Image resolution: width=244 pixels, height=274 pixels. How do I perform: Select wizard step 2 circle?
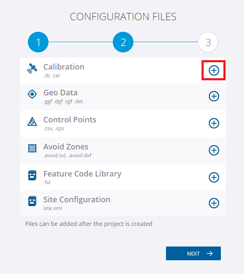[123, 42]
